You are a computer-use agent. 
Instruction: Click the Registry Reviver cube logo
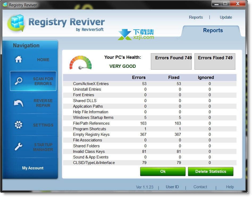16,23
